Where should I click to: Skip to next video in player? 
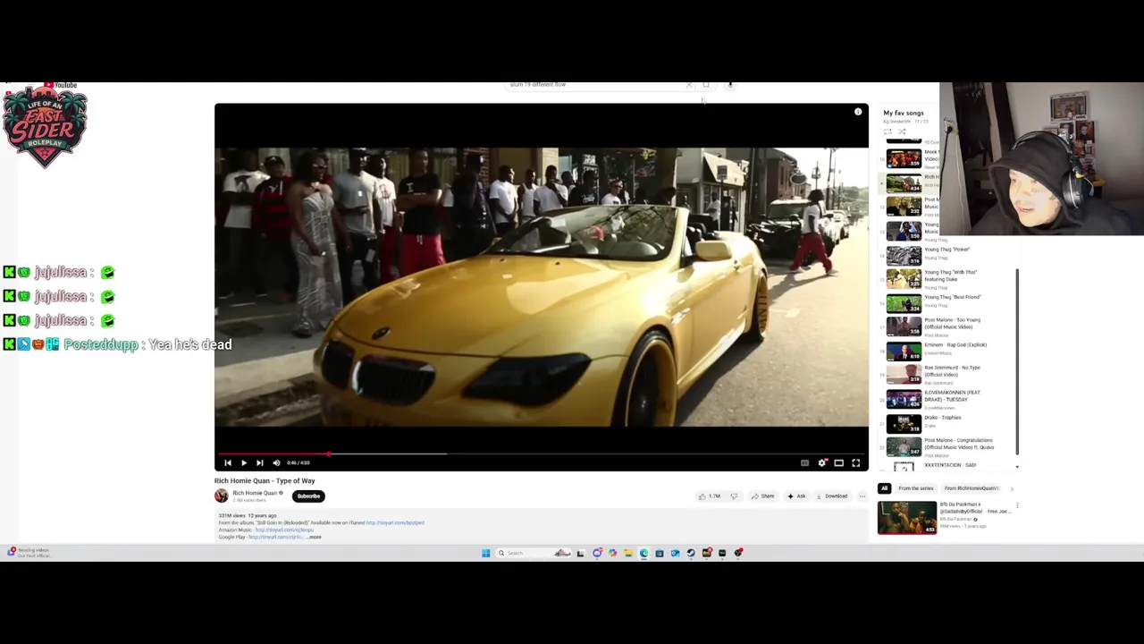click(x=259, y=462)
